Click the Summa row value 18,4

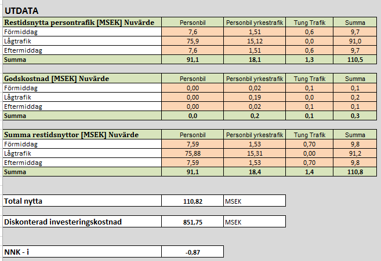pyautogui.click(x=255, y=171)
